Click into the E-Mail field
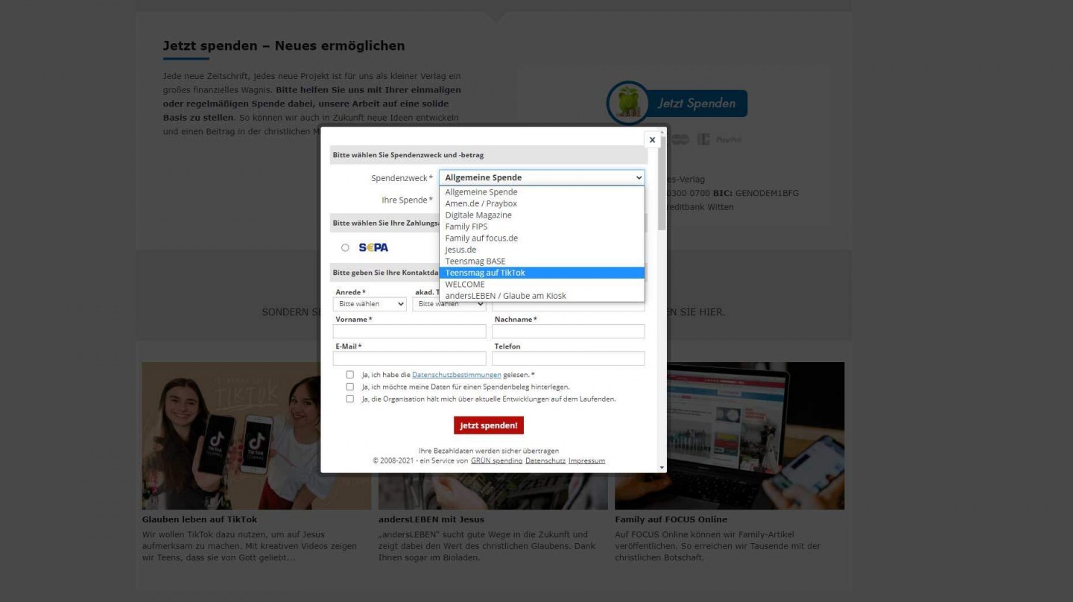The width and height of the screenshot is (1073, 602). pos(409,358)
